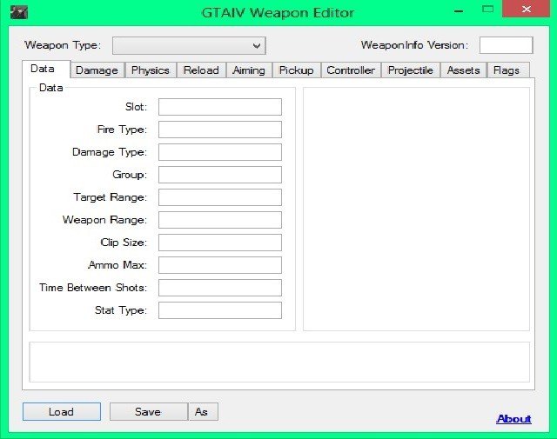This screenshot has width=557, height=439.
Task: Switch to the Flags tab
Action: point(506,70)
